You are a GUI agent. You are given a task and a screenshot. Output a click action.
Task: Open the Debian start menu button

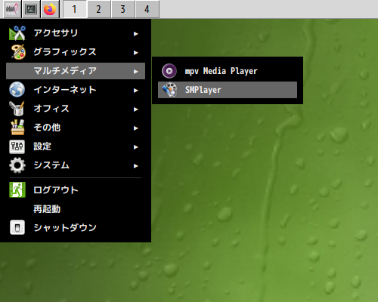click(x=12, y=9)
